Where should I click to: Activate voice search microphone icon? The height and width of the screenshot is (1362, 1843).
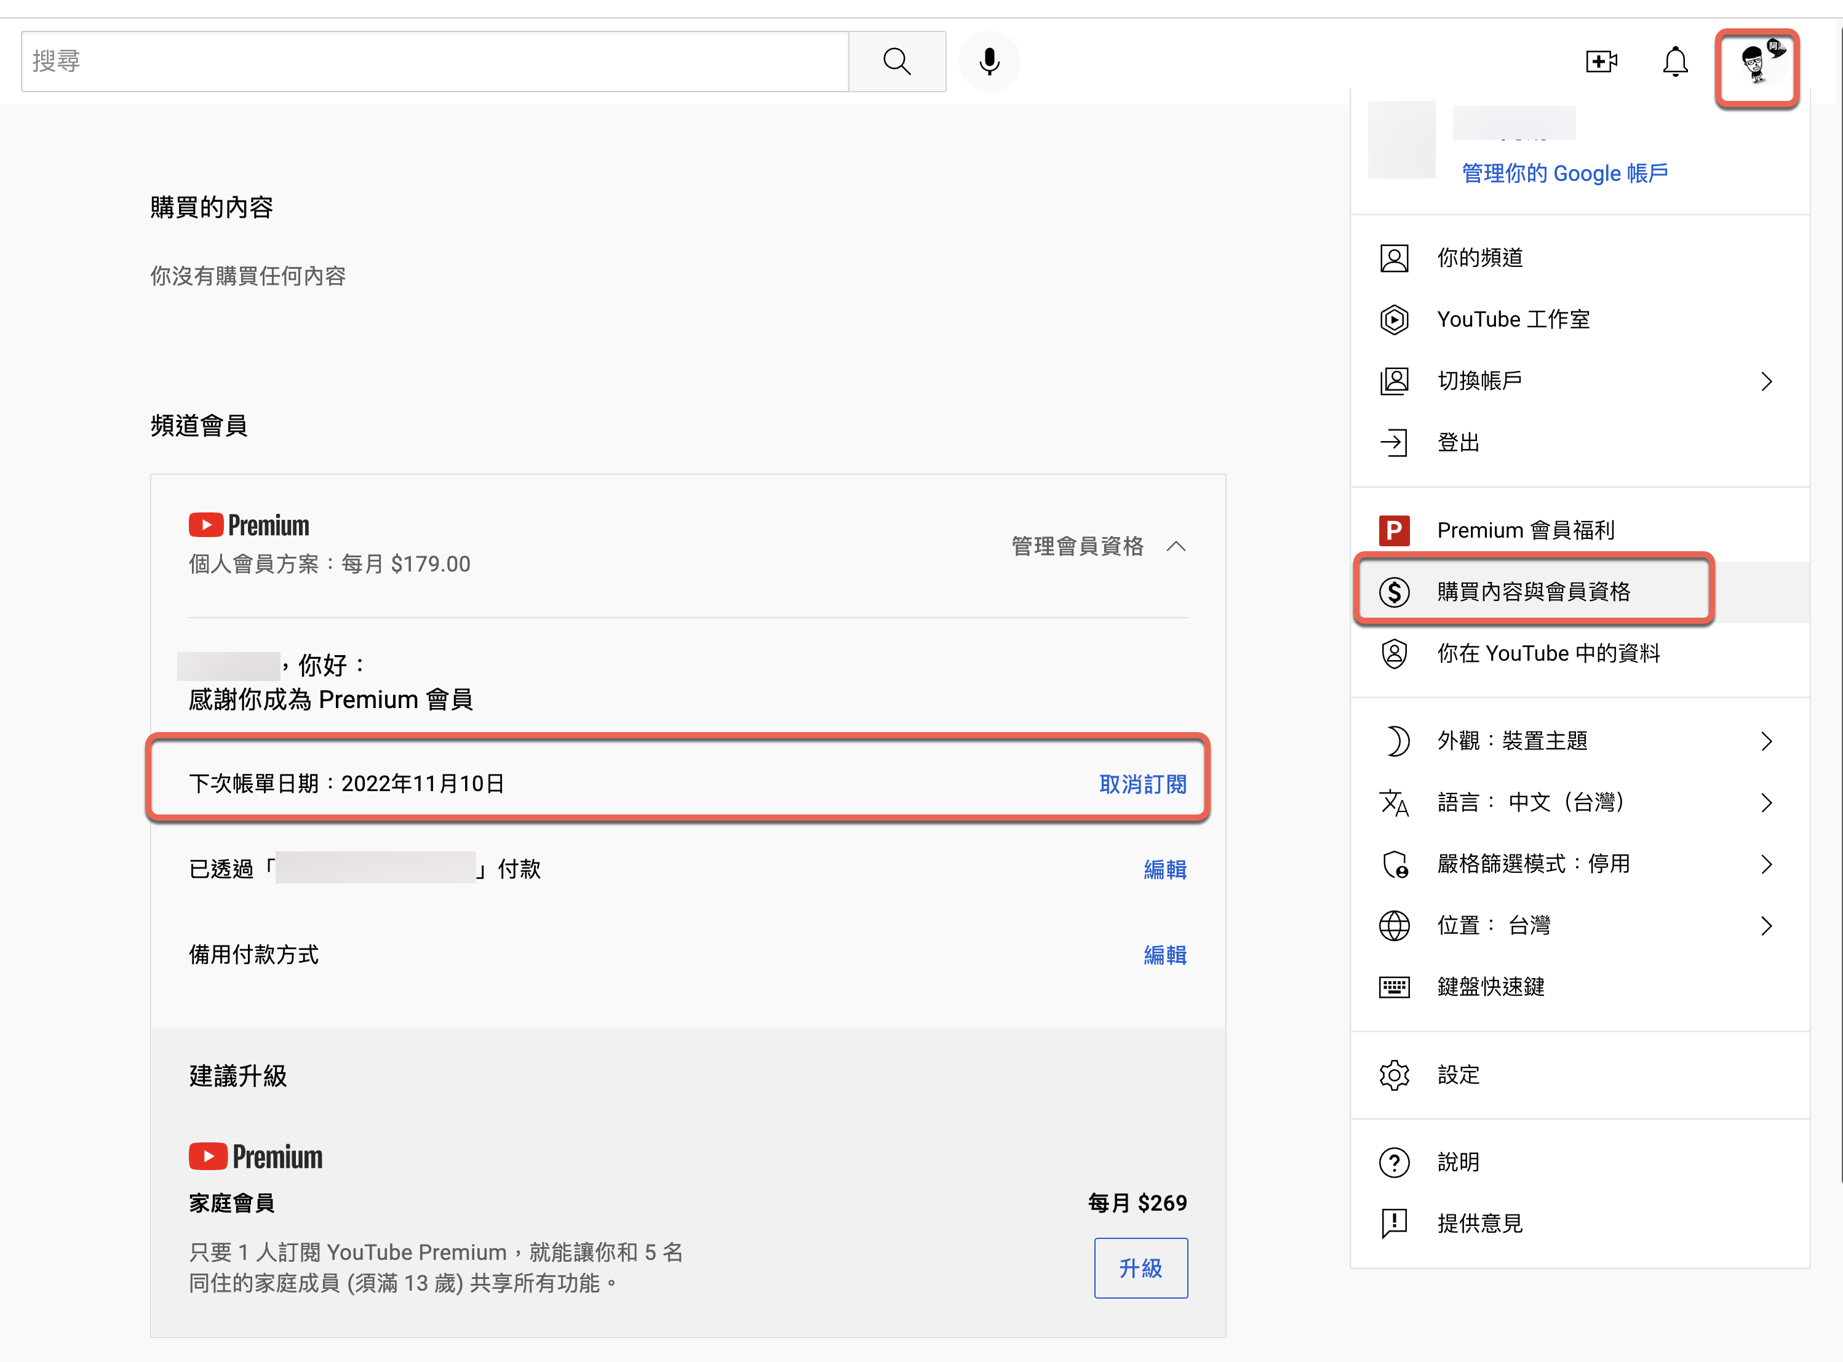[x=989, y=62]
